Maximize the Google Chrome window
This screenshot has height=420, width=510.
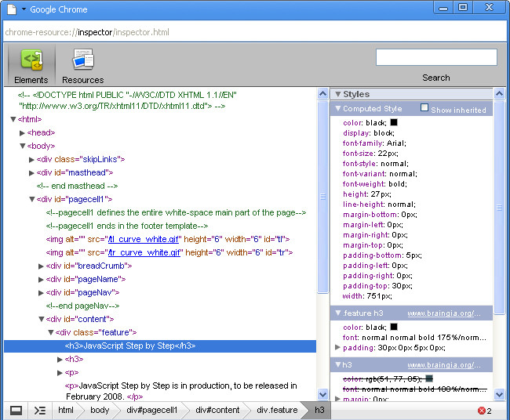pos(463,8)
